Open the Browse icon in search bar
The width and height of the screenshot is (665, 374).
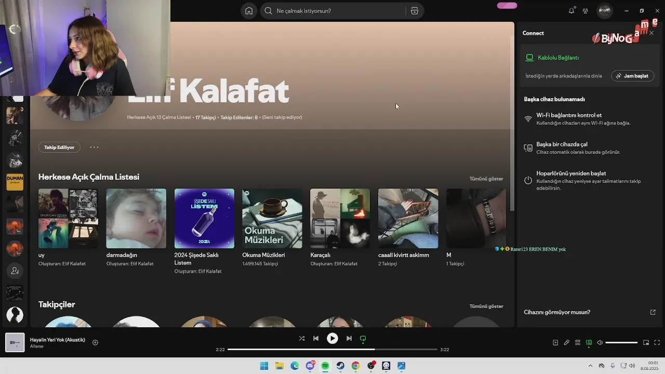pyautogui.click(x=414, y=11)
